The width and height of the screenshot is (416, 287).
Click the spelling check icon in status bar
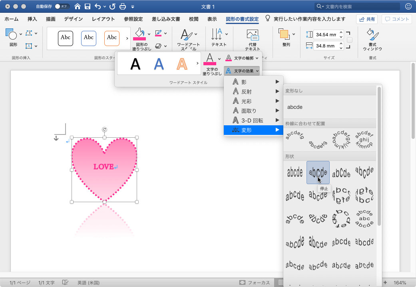pyautogui.click(x=65, y=283)
